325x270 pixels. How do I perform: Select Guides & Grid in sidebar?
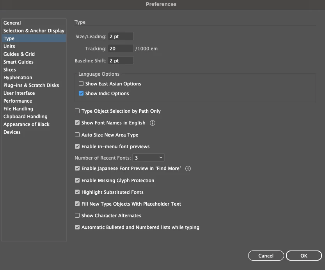click(19, 54)
